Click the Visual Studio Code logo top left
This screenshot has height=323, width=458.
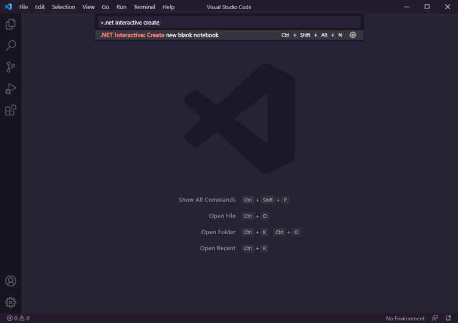coord(8,7)
